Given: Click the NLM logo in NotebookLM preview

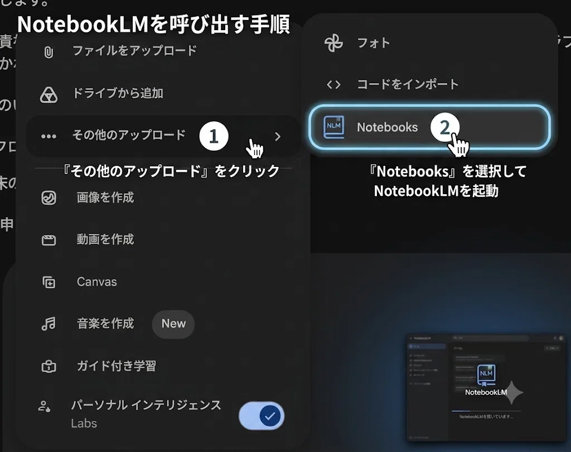Looking at the screenshot, I should click(x=486, y=375).
